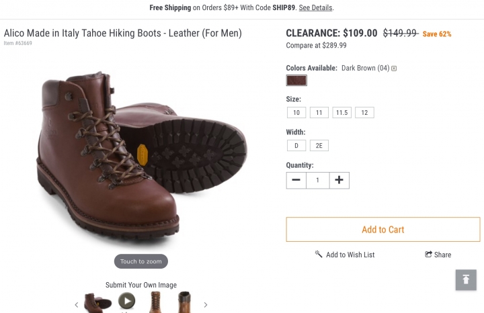Select the Dark Brown color swatch
The image size is (484, 313).
[296, 81]
